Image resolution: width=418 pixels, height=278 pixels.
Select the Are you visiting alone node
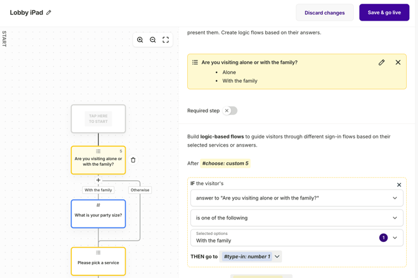coord(98,160)
